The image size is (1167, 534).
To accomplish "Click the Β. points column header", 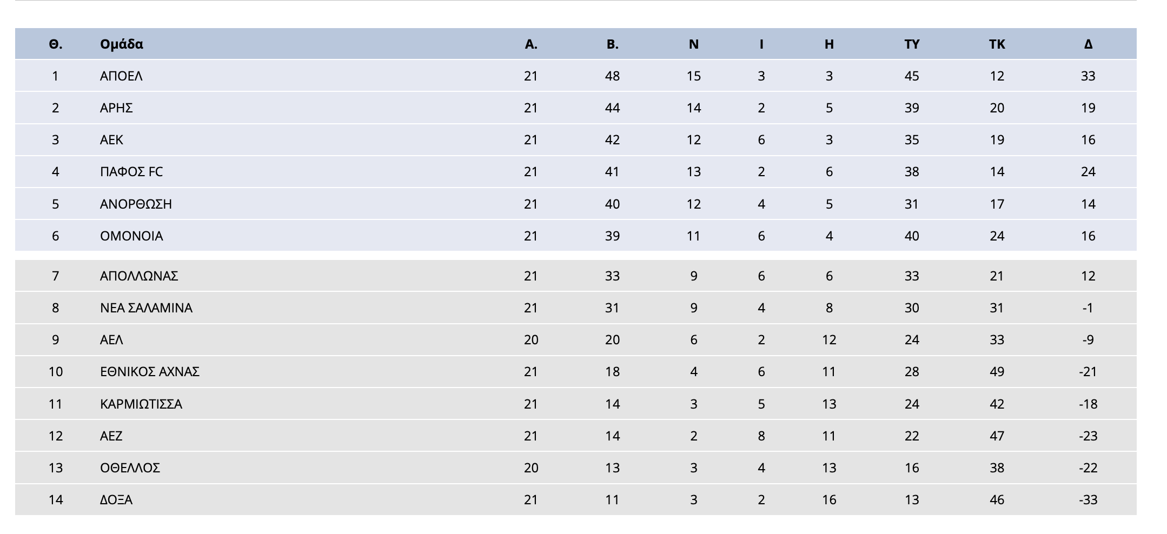I will (612, 44).
